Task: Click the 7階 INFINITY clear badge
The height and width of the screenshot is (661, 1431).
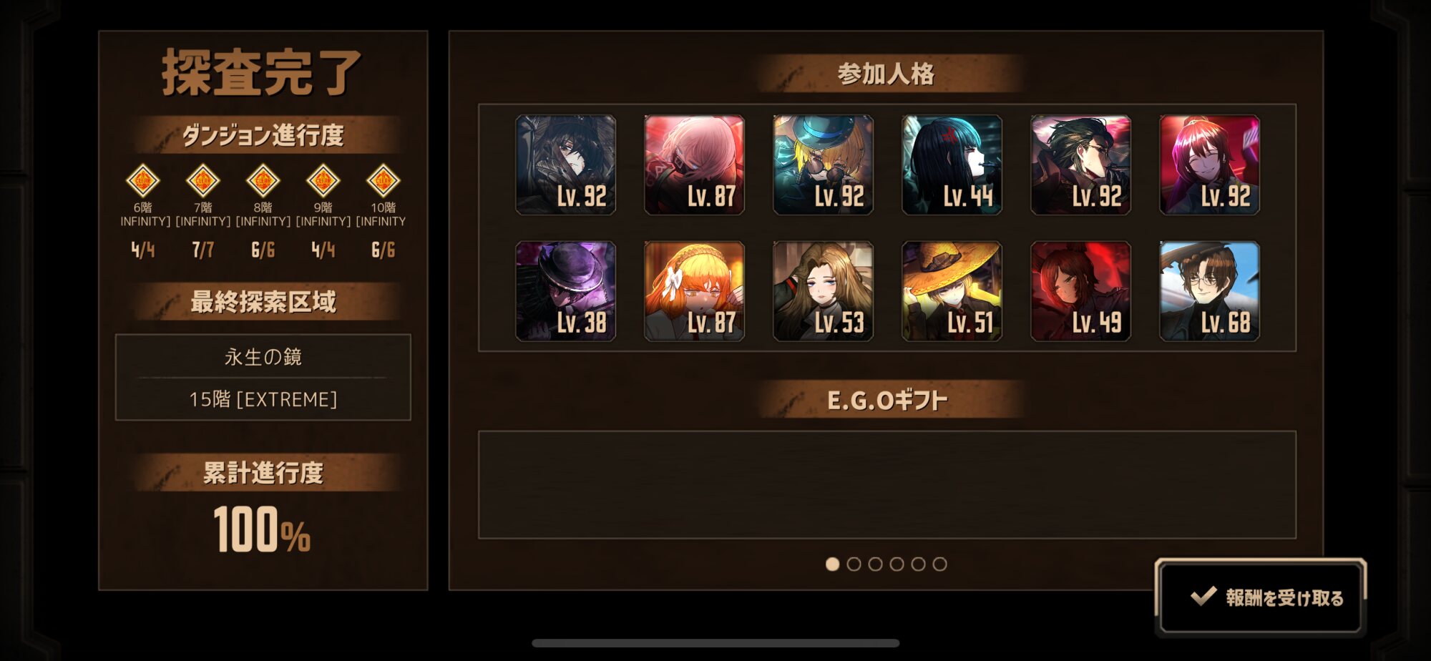Action: coord(202,180)
